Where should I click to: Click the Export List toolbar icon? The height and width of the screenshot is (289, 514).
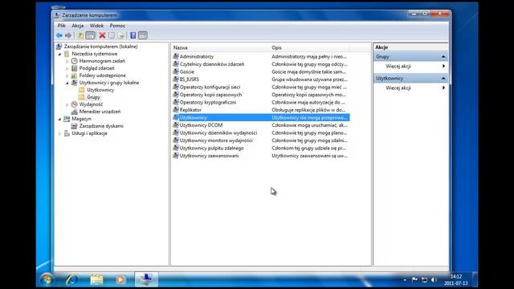click(x=121, y=35)
